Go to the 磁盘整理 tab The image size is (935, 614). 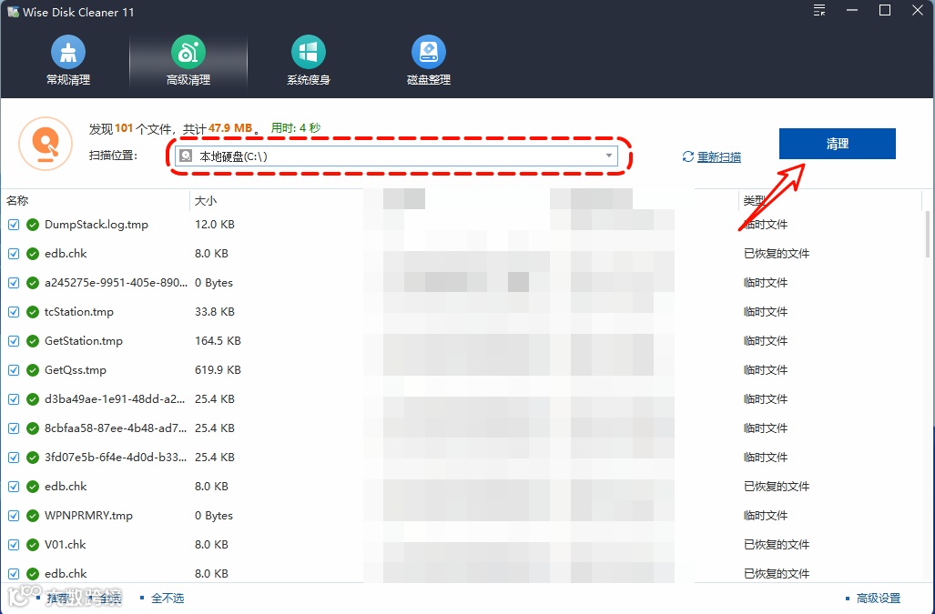pos(428,61)
